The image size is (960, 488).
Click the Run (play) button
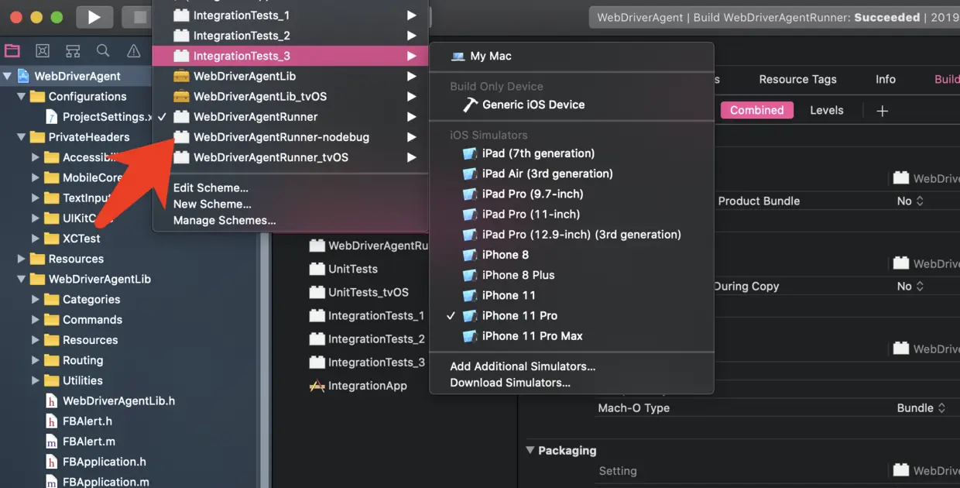pos(94,17)
